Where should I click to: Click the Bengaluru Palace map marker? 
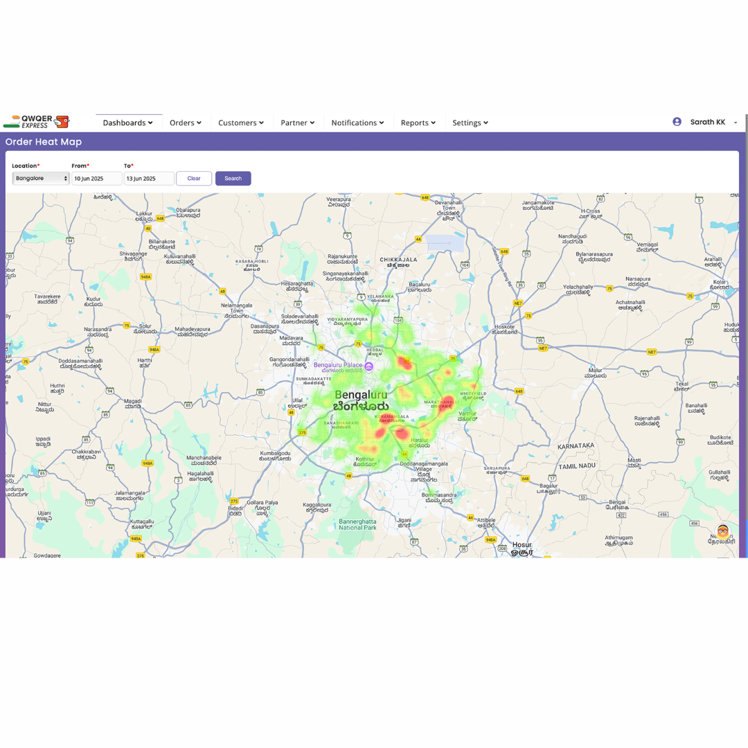(369, 366)
